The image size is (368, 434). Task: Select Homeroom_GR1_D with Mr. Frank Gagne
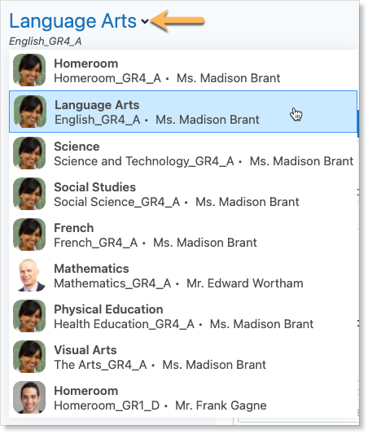[x=183, y=397]
